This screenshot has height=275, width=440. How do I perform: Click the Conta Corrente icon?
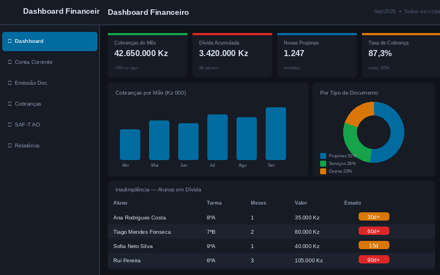(x=10, y=62)
